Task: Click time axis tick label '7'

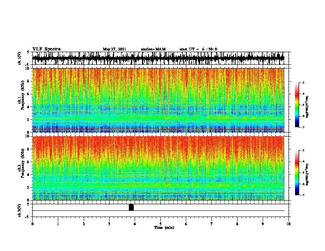Action: (x=212, y=224)
